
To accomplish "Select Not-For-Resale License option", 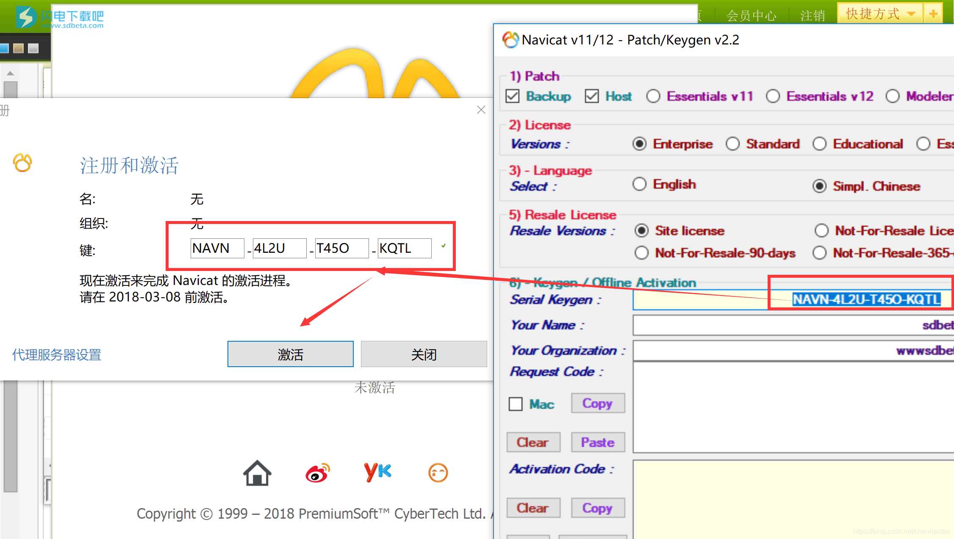I will pos(822,231).
